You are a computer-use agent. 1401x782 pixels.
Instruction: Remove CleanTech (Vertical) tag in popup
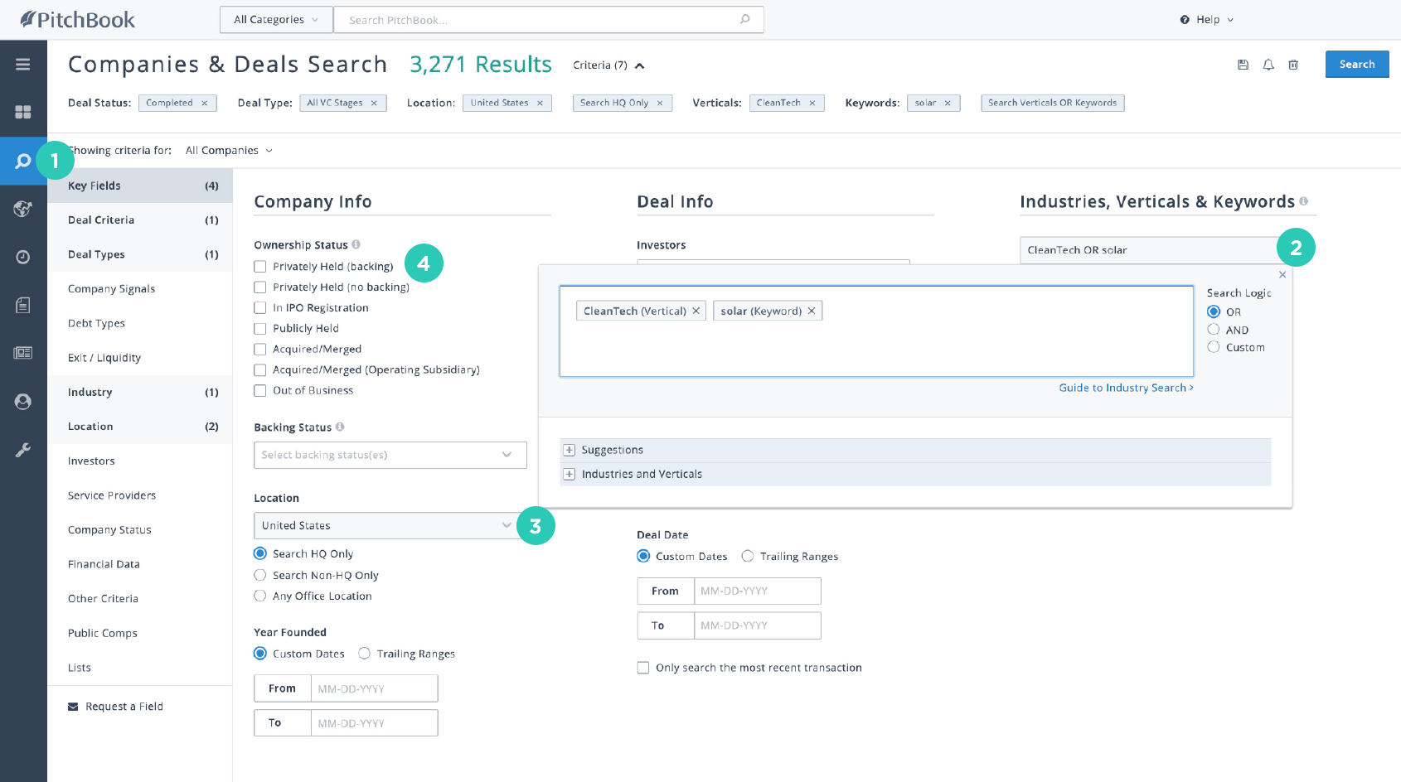pos(696,311)
